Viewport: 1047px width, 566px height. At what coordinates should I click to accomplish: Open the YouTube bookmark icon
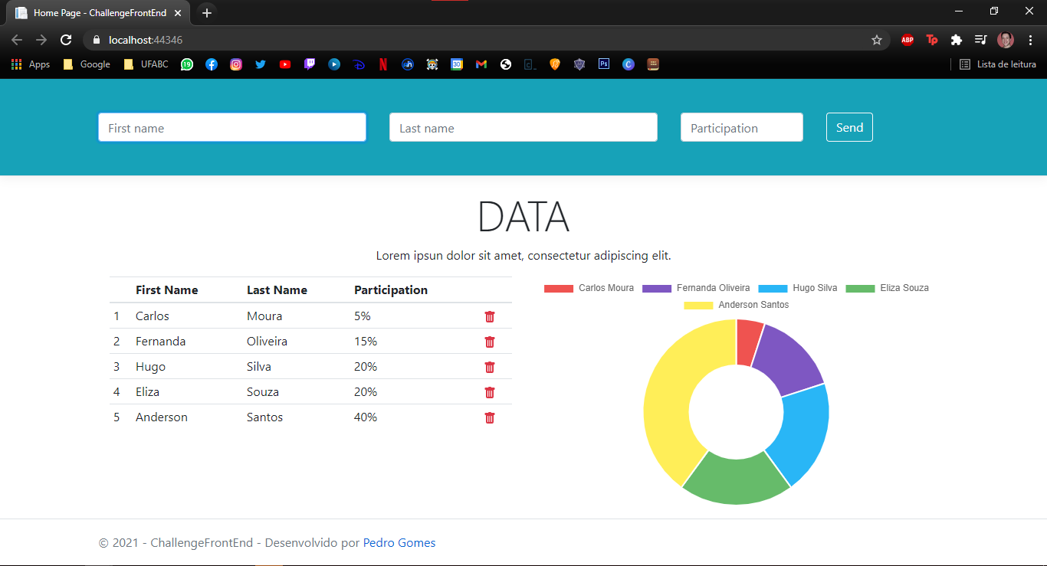coord(285,64)
